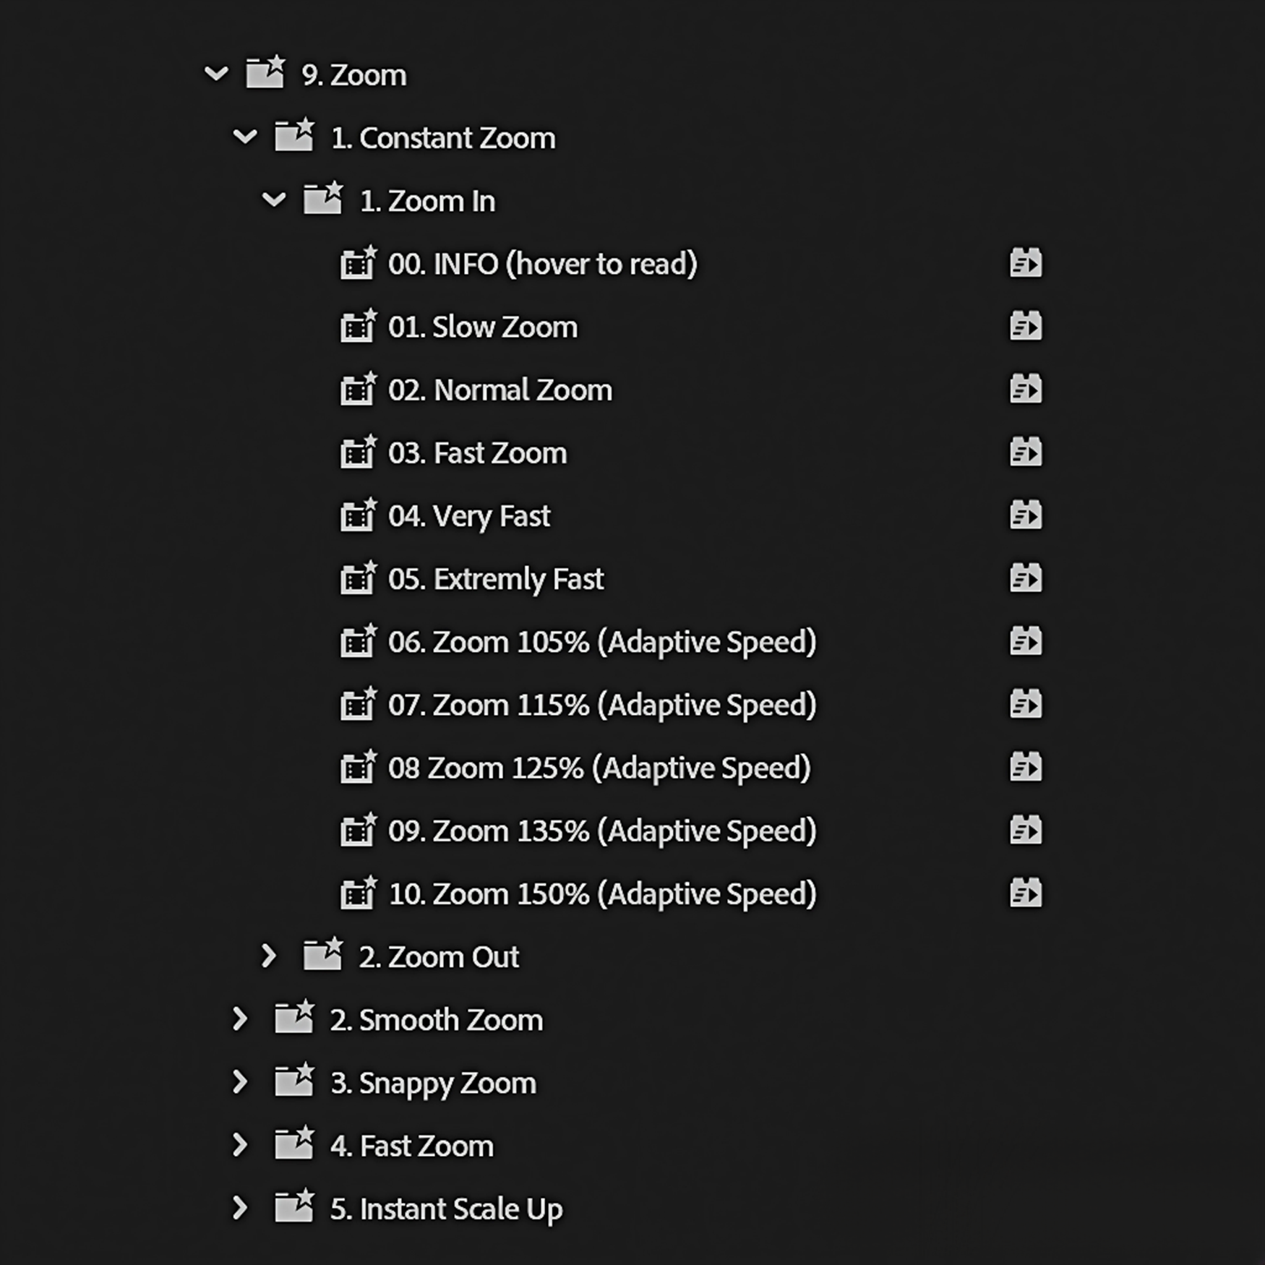The image size is (1265, 1265).
Task: Click the clip icon beside "05. Extremly Fast"
Action: [358, 578]
